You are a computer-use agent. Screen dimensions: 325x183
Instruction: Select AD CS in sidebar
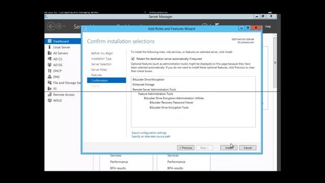pyautogui.click(x=57, y=59)
